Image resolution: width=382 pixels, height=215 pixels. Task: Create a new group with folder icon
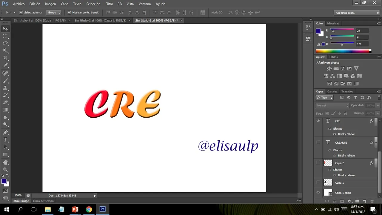(x=357, y=201)
